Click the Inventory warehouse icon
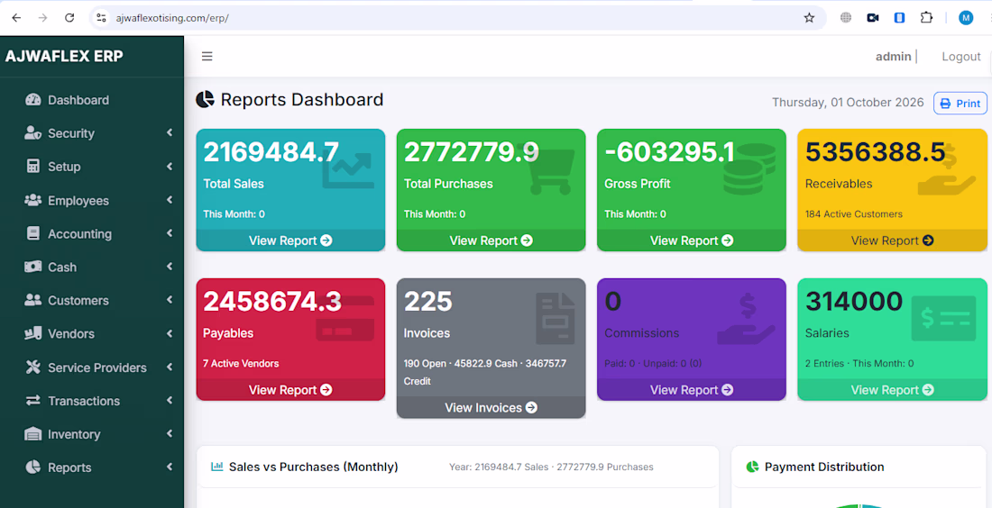Image resolution: width=992 pixels, height=508 pixels. 32,434
